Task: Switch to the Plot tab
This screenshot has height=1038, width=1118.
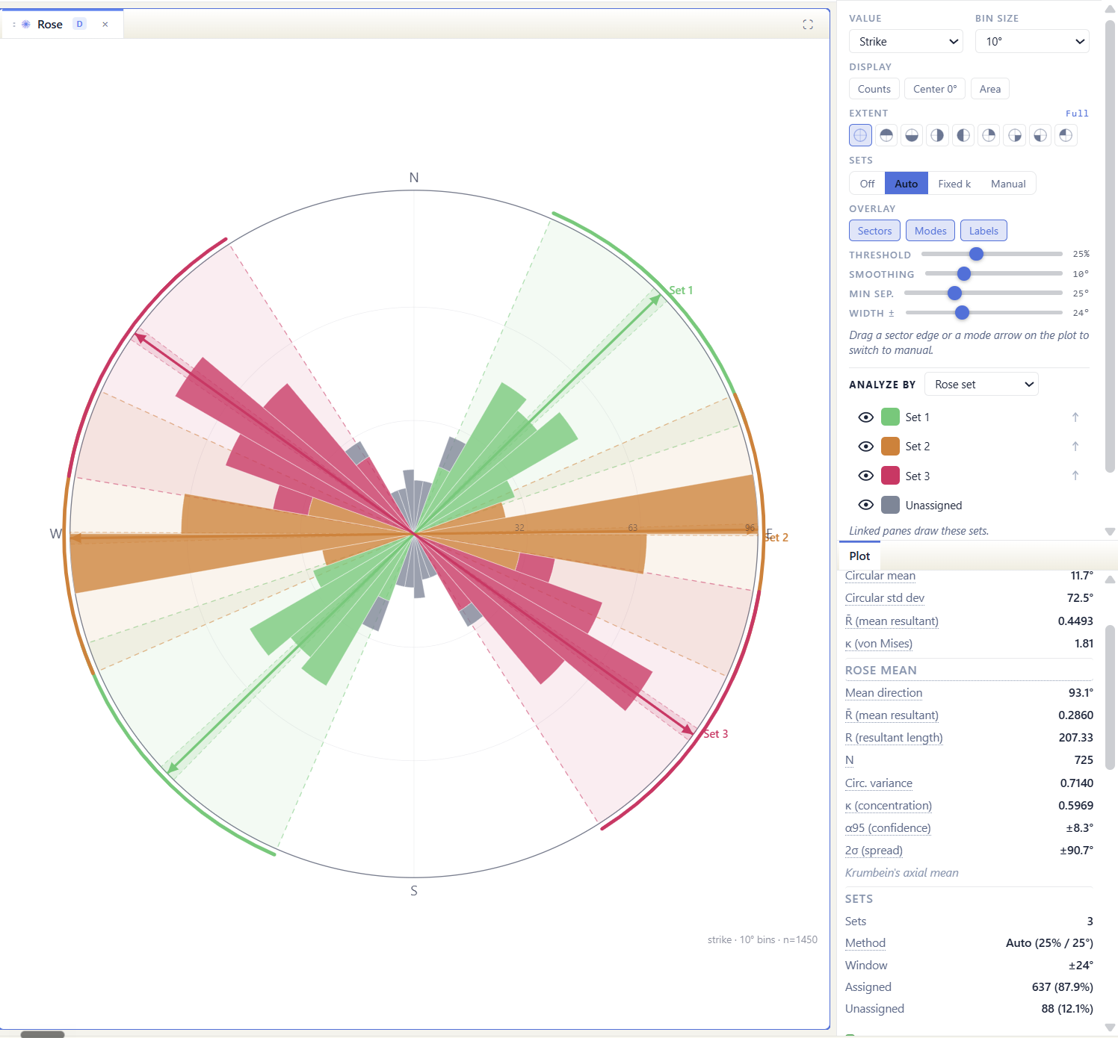Action: [x=859, y=556]
